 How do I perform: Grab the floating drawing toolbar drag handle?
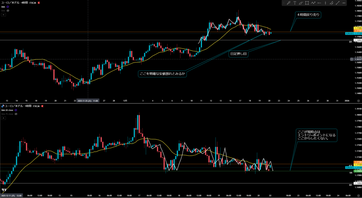pos(284,3)
